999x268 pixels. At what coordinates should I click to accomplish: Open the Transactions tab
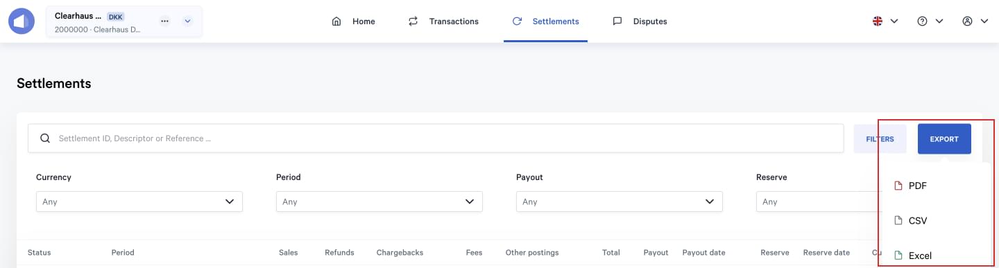pyautogui.click(x=443, y=21)
